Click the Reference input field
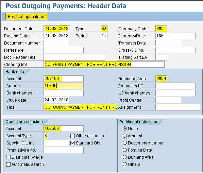This screenshot has height=173, width=203. click(64, 50)
